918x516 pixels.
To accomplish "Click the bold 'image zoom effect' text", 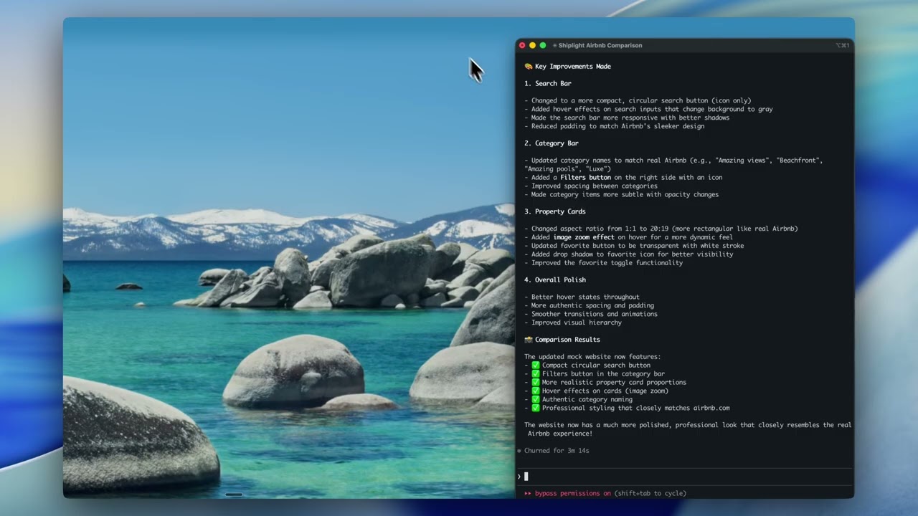I will [584, 237].
